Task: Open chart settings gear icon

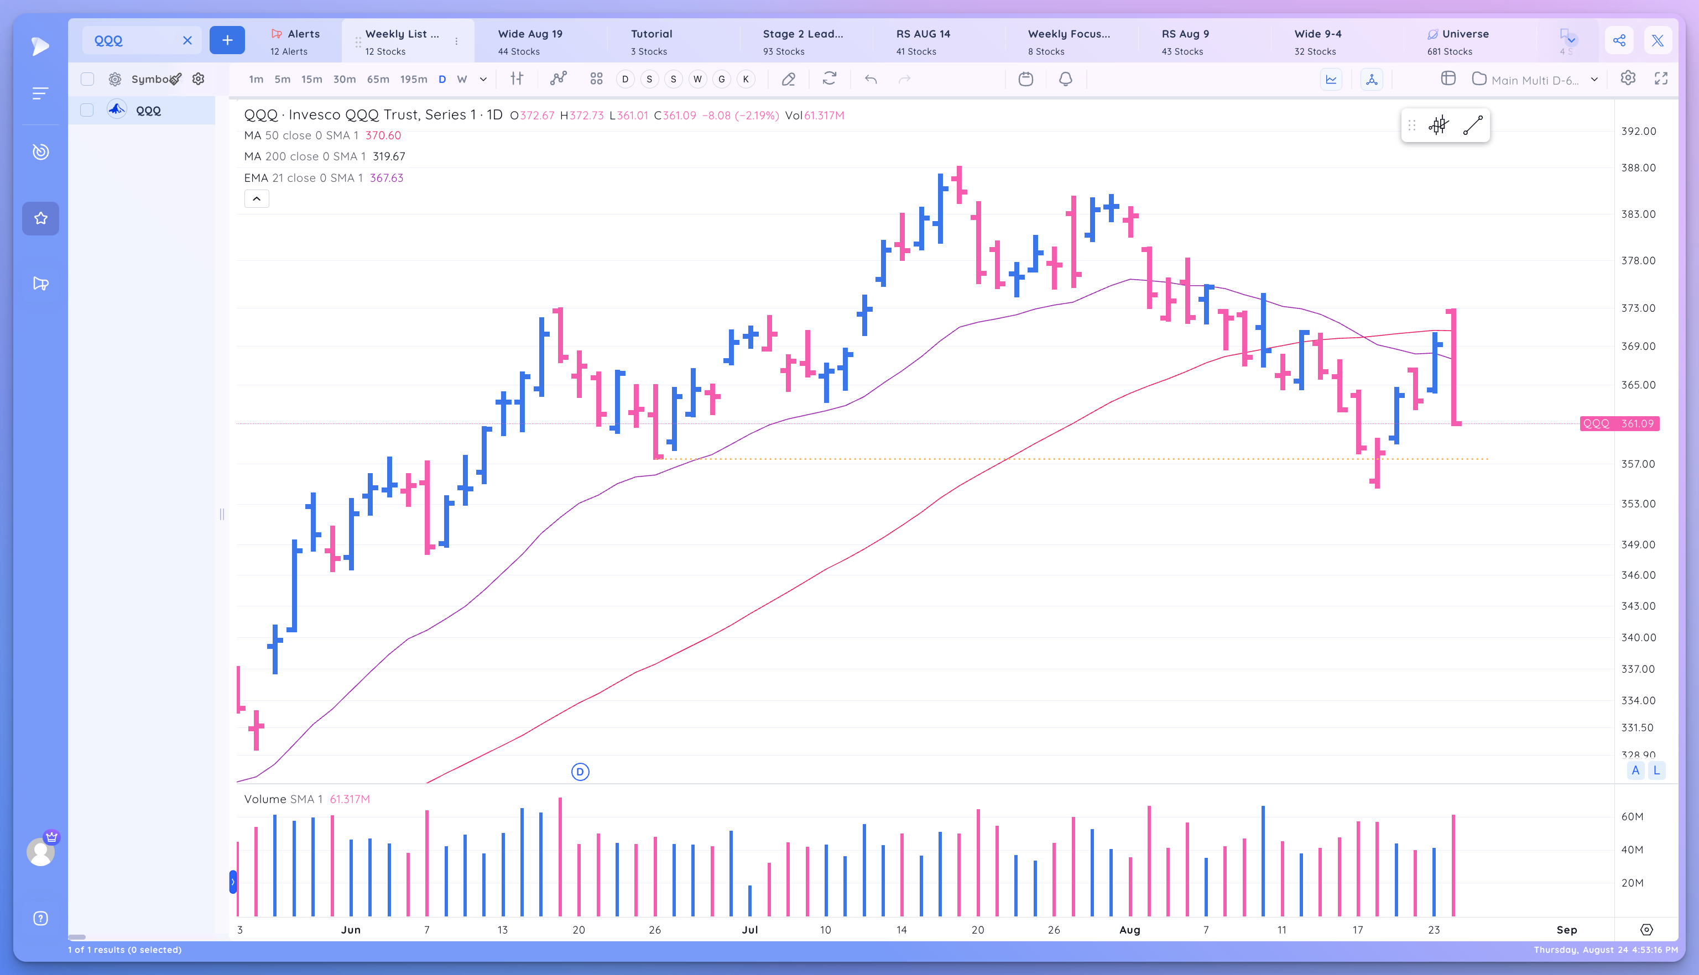Action: 1628,78
